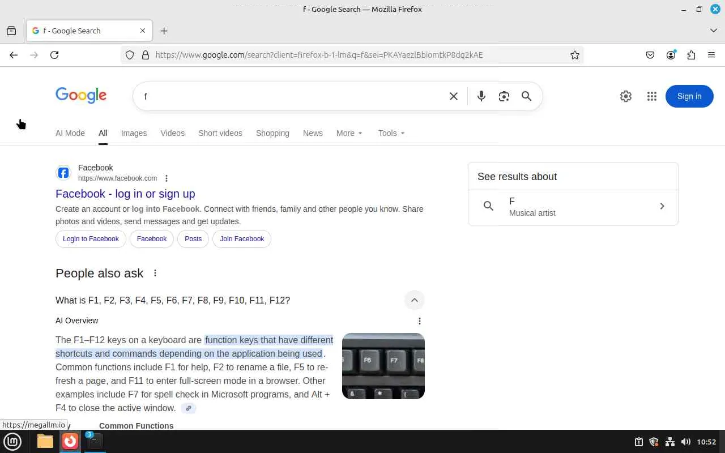Image resolution: width=725 pixels, height=453 pixels.
Task: Open the taskbar clock showing 10:52
Action: [706, 442]
